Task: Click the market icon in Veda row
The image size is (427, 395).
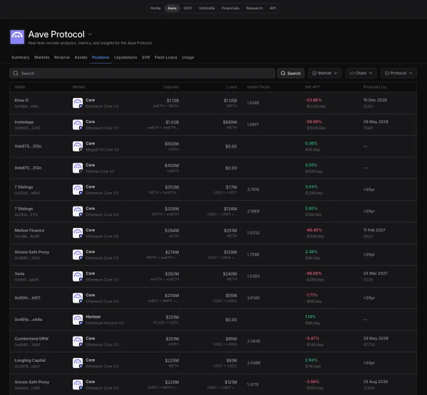Action: (78, 276)
